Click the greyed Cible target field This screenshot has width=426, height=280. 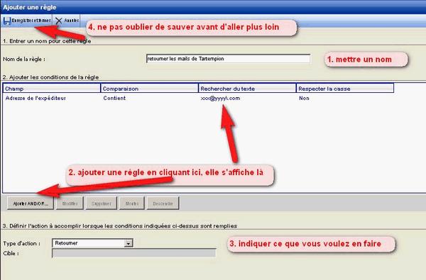(133, 253)
